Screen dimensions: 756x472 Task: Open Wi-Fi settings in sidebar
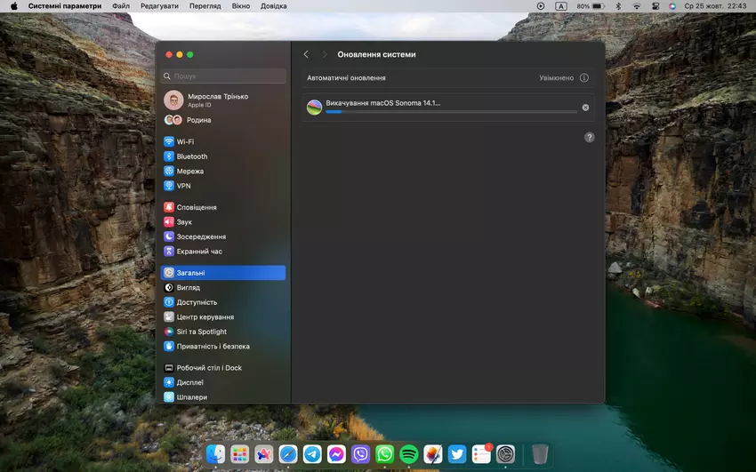click(185, 141)
